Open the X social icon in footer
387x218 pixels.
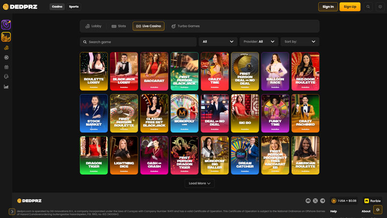click(315, 201)
